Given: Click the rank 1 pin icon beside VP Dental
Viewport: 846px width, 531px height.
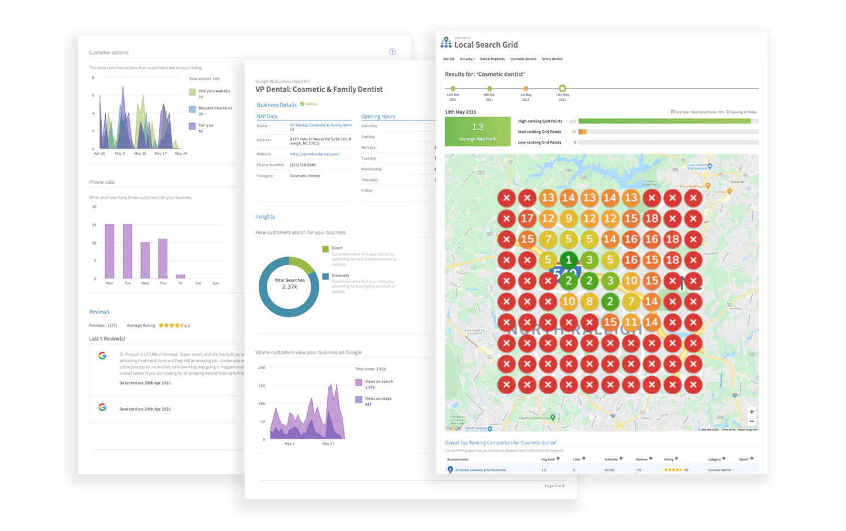Looking at the screenshot, I should [450, 470].
